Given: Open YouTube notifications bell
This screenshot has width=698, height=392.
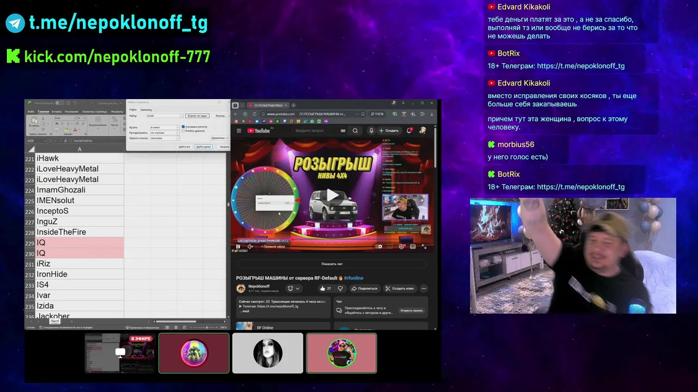Looking at the screenshot, I should 409,131.
